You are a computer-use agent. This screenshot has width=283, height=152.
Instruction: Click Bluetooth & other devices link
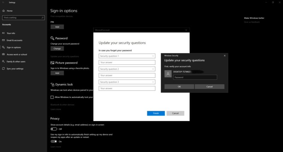[62, 105]
